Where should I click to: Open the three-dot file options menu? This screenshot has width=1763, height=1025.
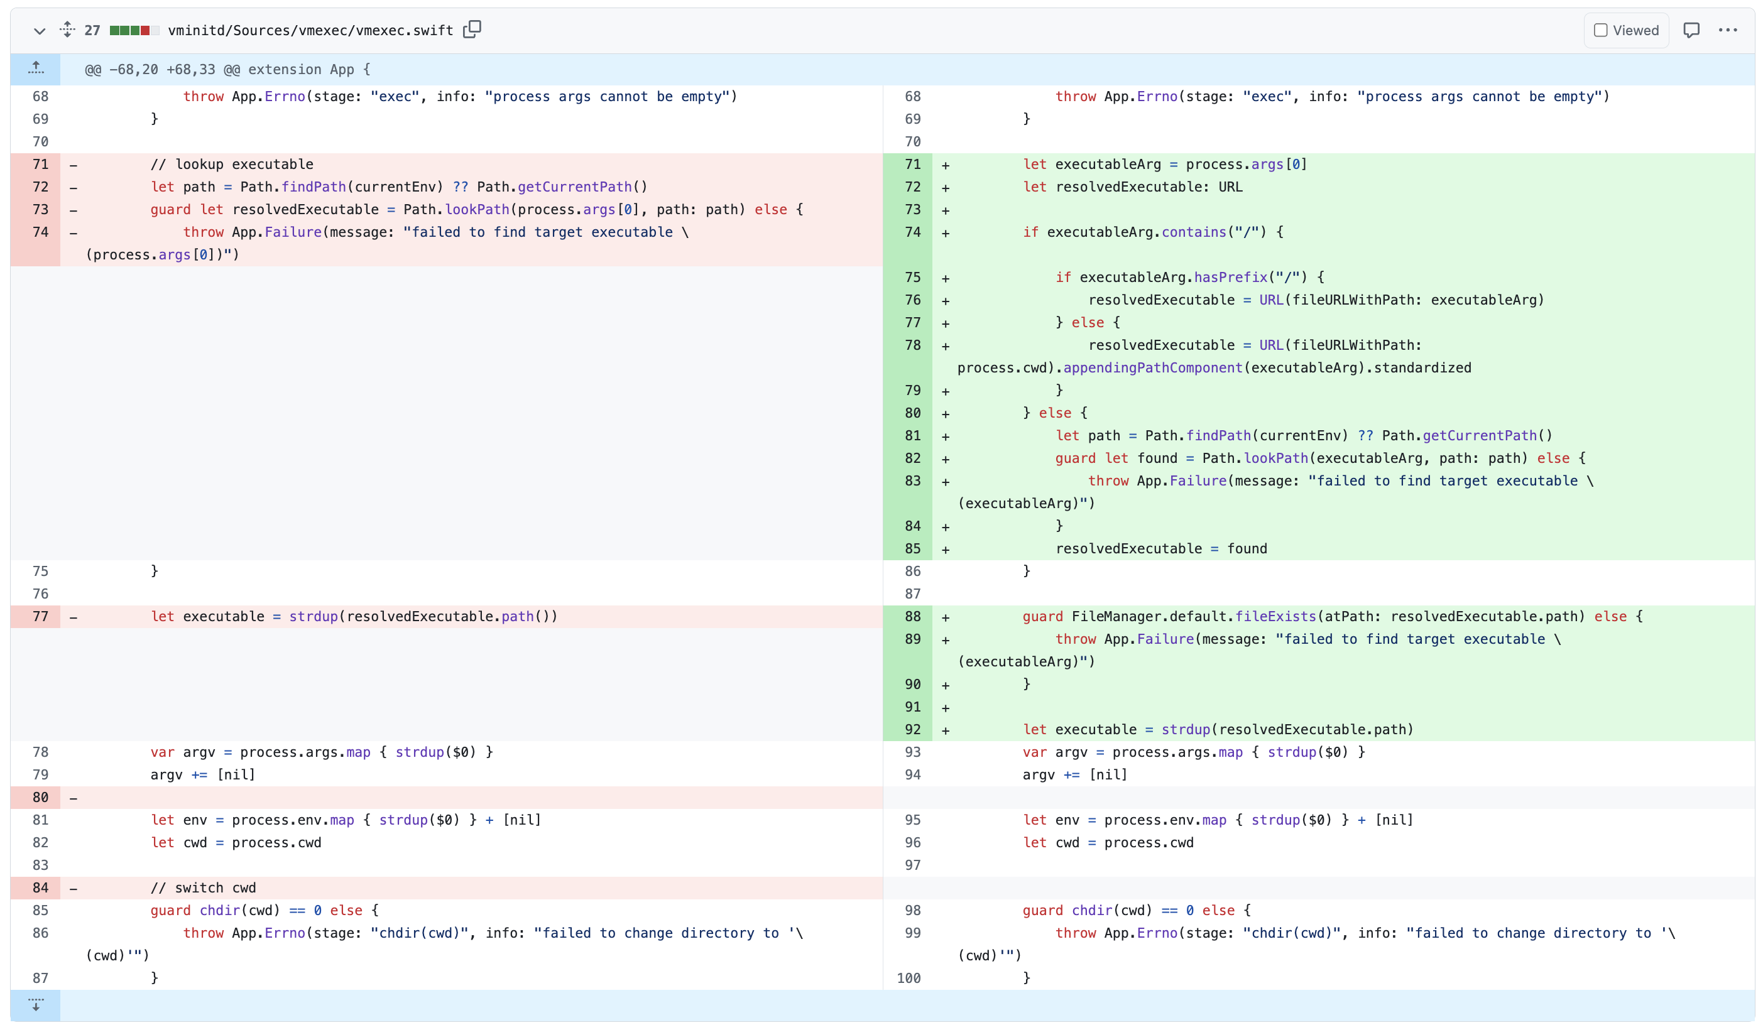tap(1727, 30)
